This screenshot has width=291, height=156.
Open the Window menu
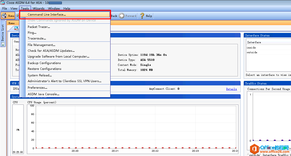pyautogui.click(x=54, y=8)
